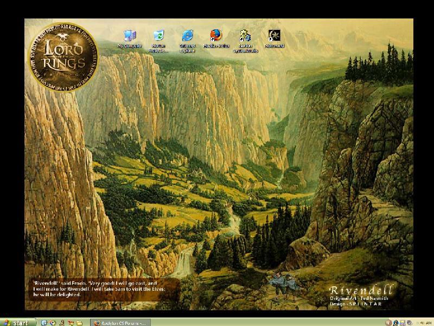Click the rightmost round system tray icon
Image resolution: width=434 pixels, height=326 pixels.
click(x=410, y=322)
